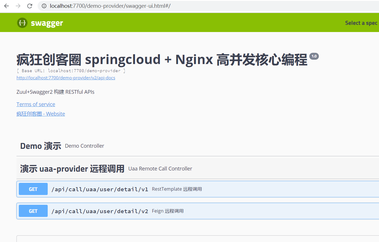Click the Swagger logo icon

(x=22, y=23)
